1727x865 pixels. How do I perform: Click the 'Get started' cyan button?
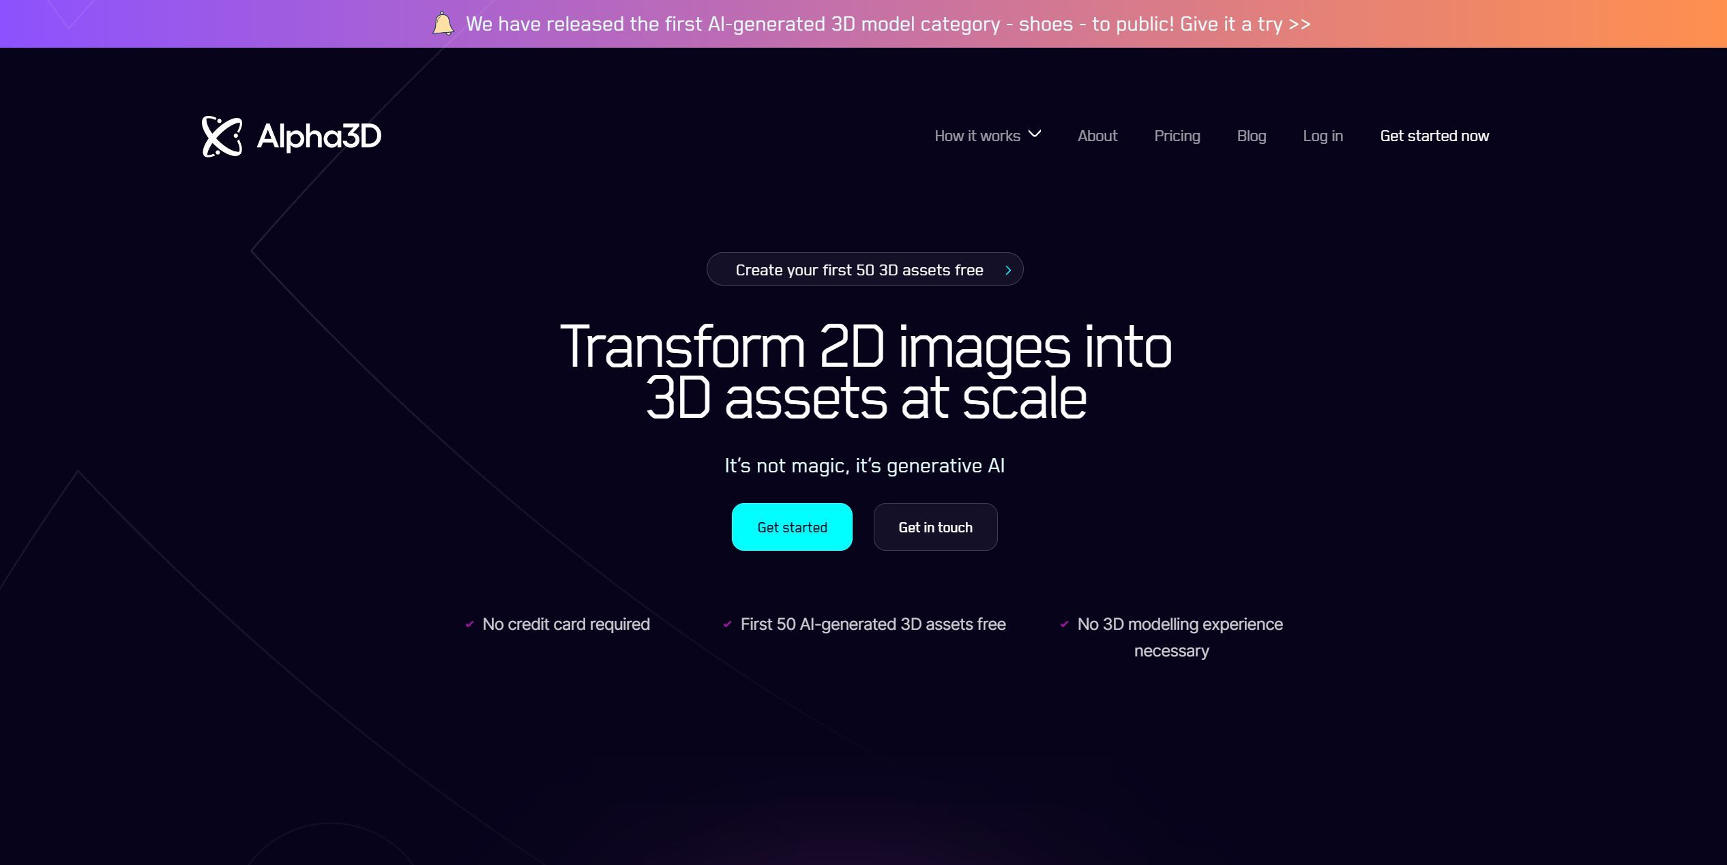coord(793,526)
